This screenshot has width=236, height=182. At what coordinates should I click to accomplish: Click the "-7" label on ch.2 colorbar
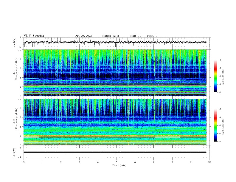point(220,142)
